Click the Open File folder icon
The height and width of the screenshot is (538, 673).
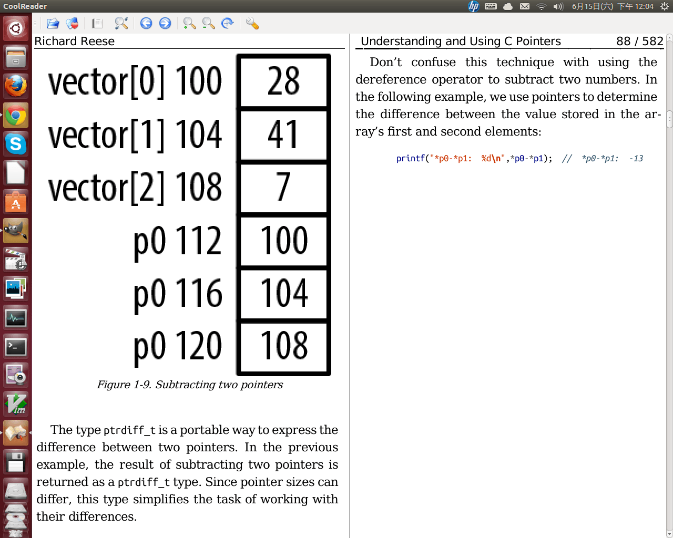click(53, 23)
